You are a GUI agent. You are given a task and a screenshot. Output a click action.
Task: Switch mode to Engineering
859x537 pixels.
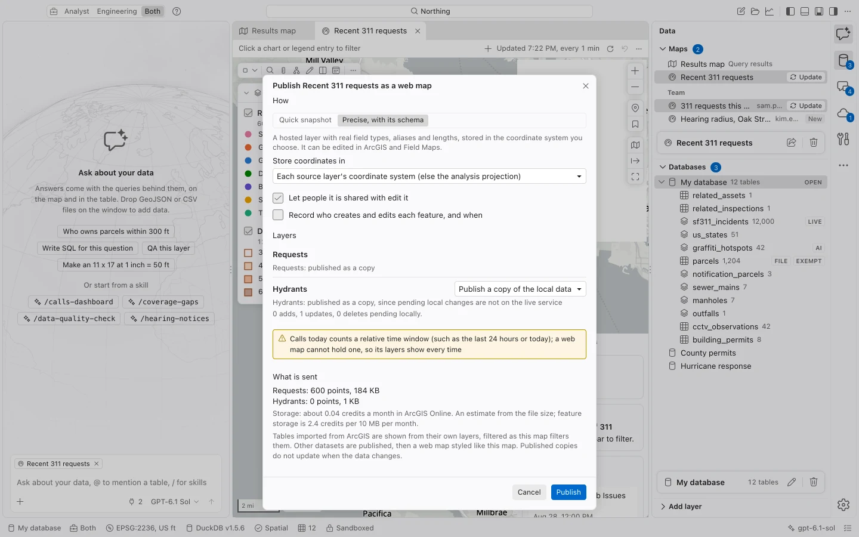point(117,11)
